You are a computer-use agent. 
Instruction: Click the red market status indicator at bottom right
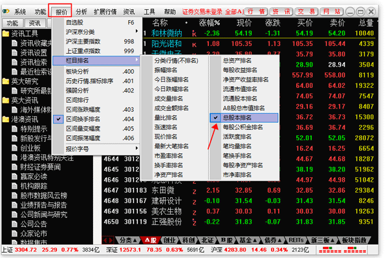341,250
